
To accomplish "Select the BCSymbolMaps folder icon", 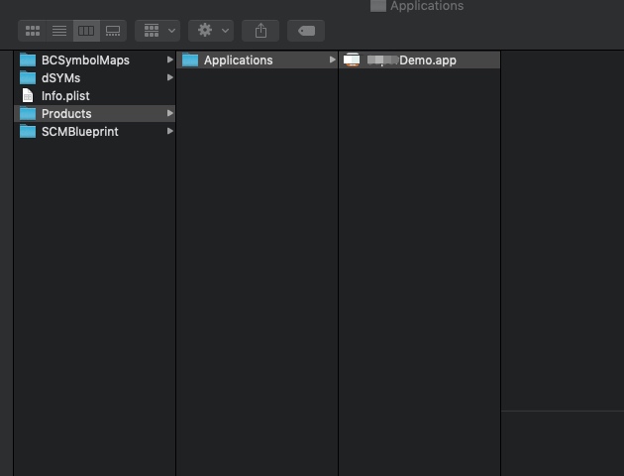I will [x=28, y=60].
